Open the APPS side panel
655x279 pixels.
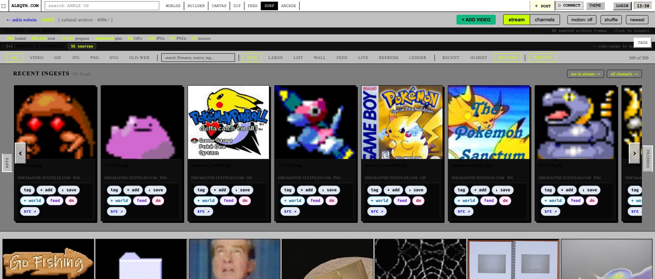point(7,163)
